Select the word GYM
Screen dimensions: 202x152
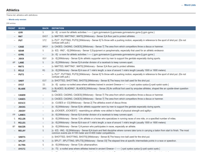21,32
